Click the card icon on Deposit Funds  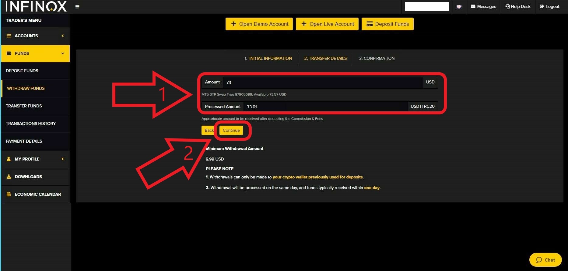pos(370,24)
